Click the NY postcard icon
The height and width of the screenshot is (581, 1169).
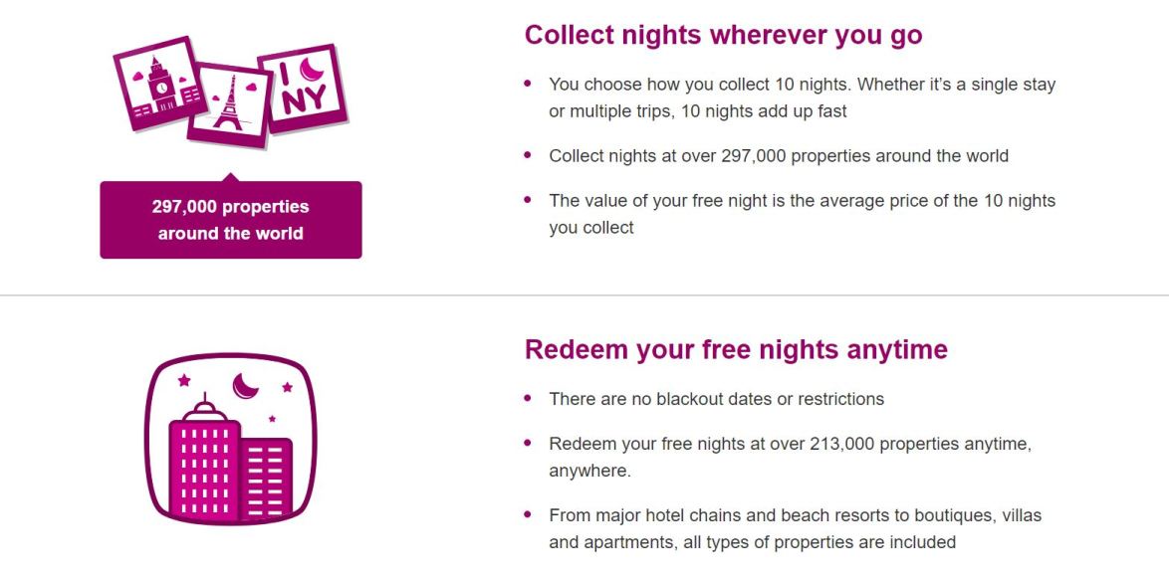(x=303, y=87)
